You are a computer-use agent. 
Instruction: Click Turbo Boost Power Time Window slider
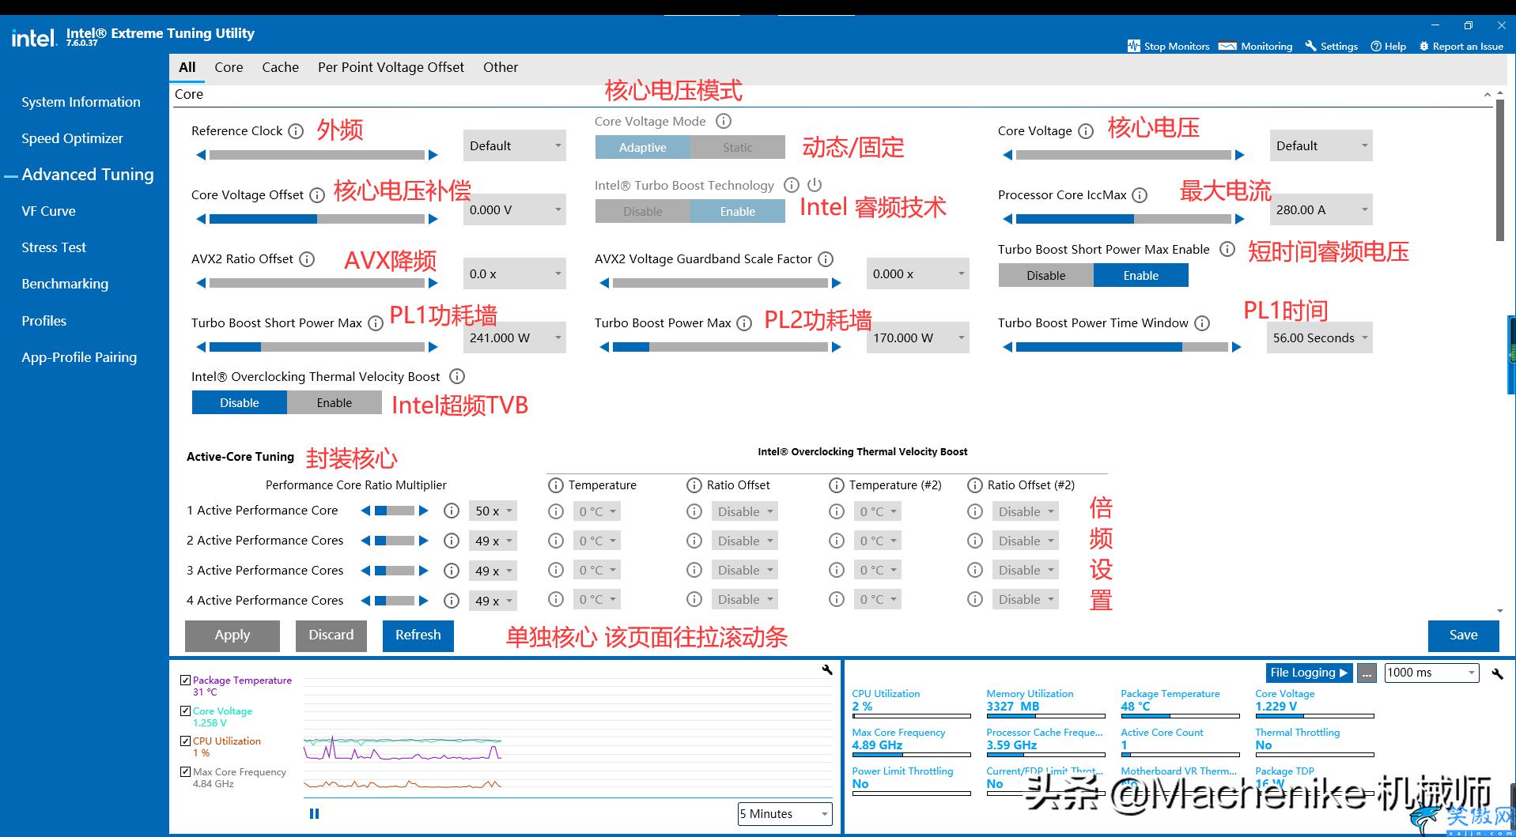click(x=1124, y=347)
